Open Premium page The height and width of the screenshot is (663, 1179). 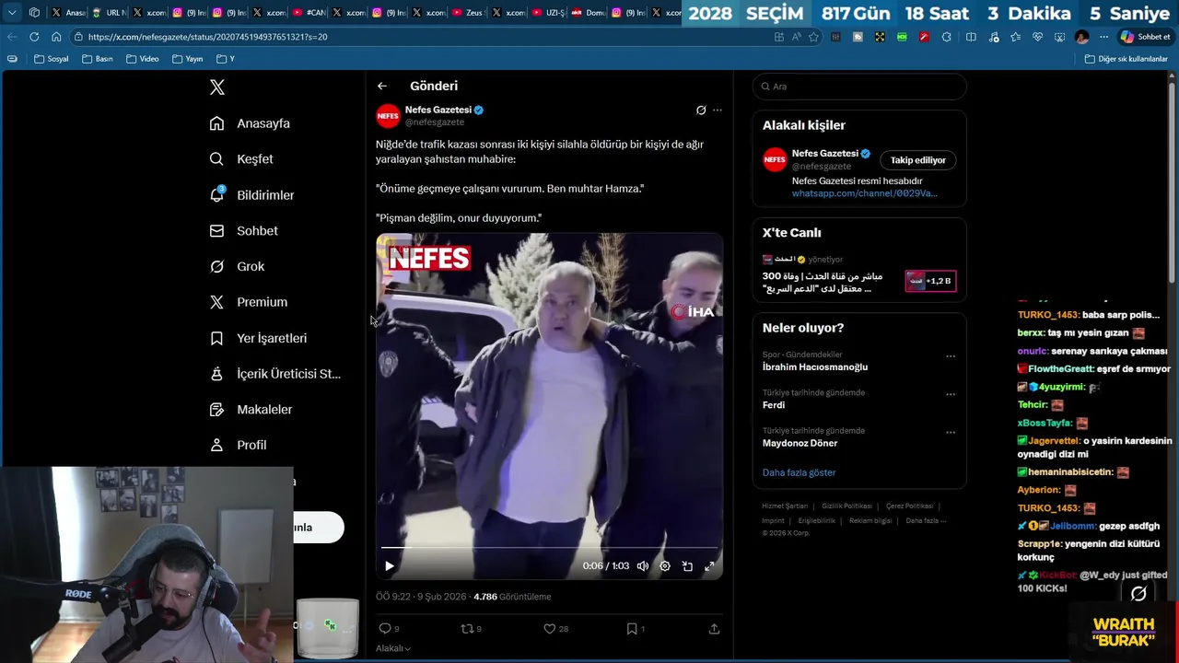[x=249, y=302]
